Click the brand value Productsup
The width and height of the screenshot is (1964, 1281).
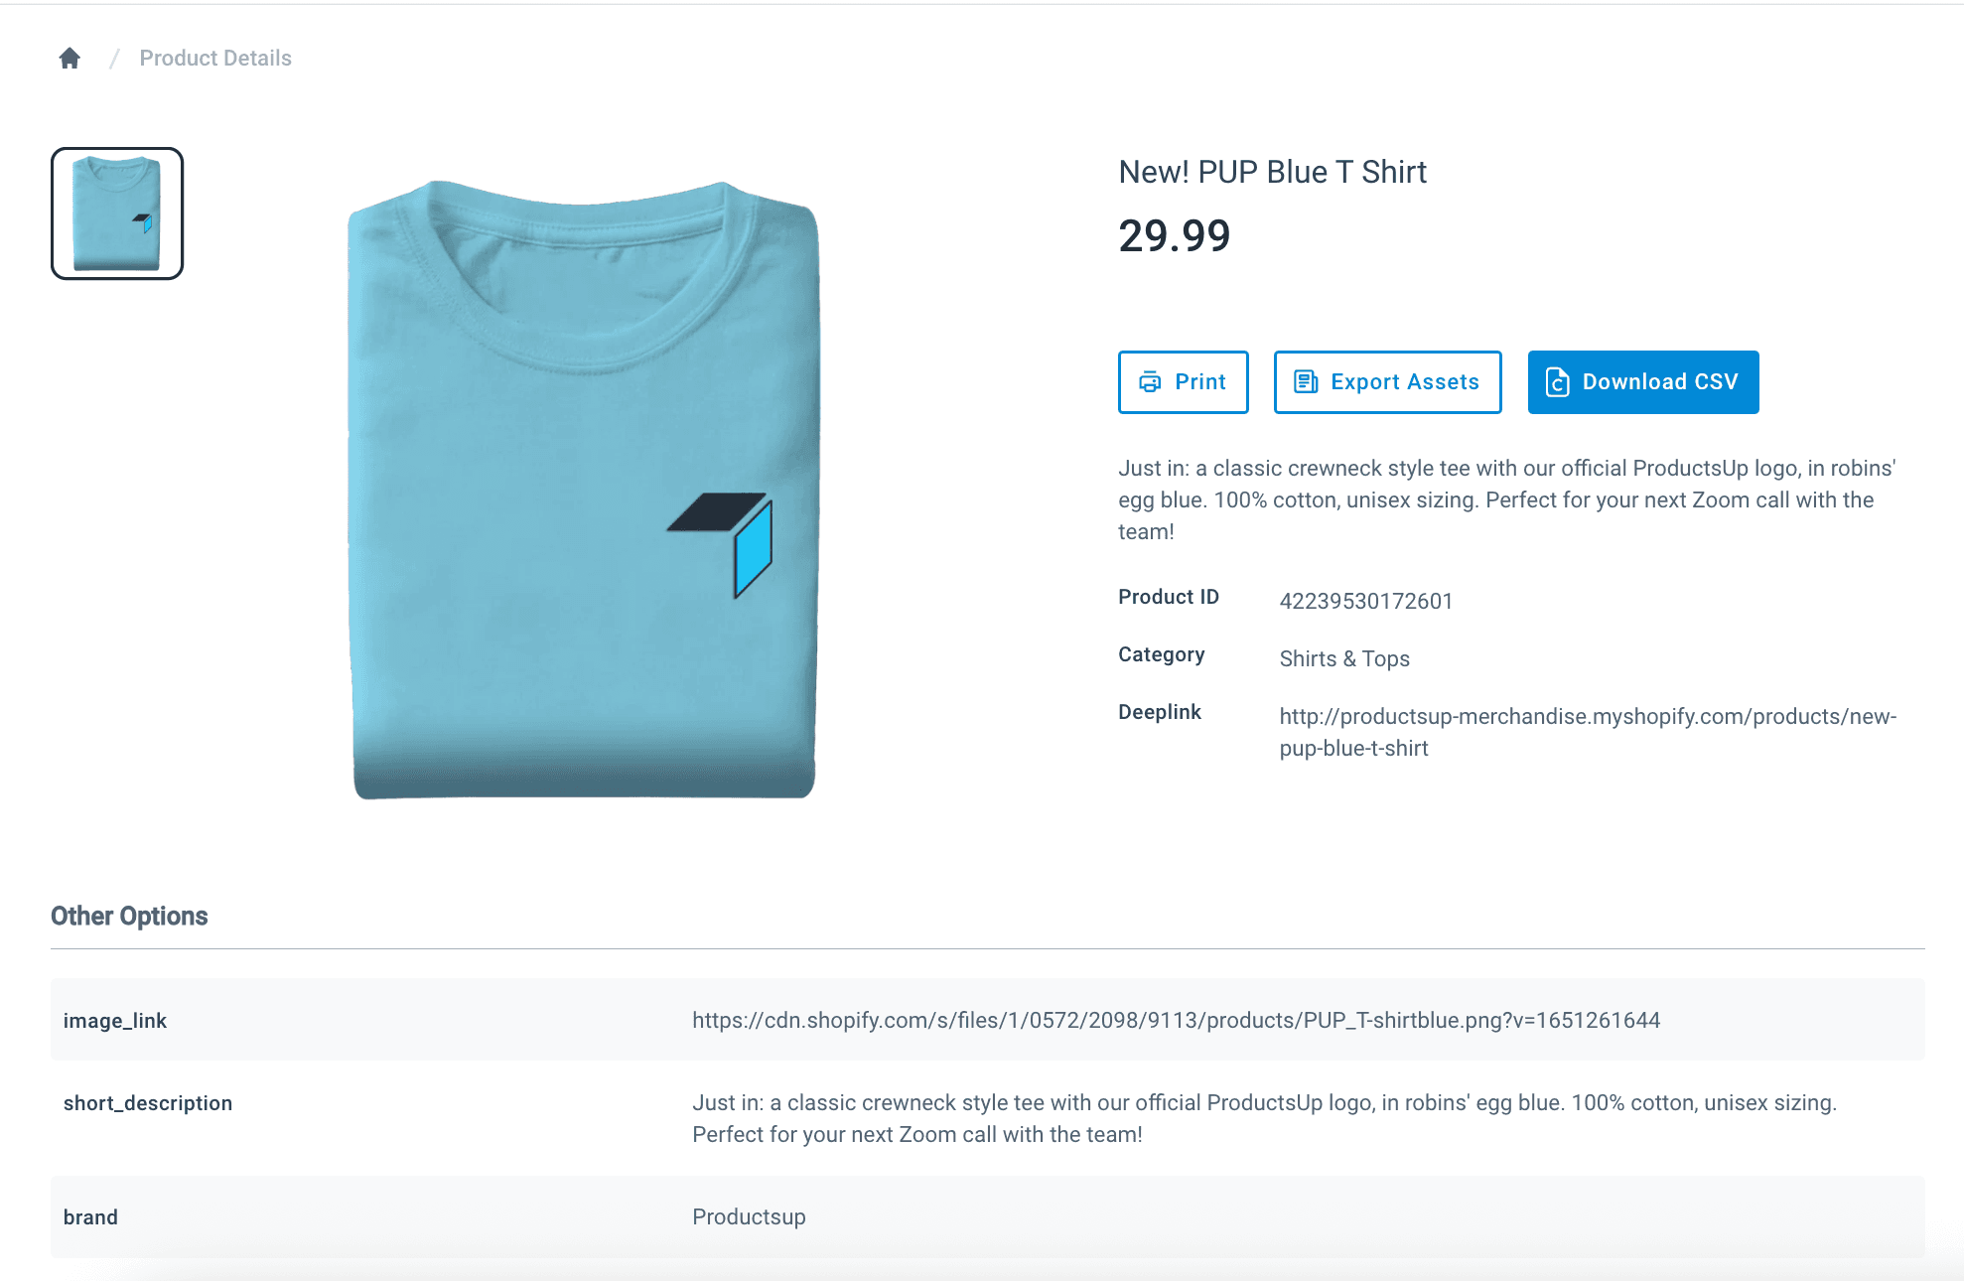749,1216
